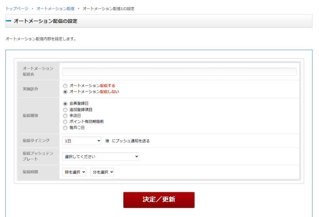This screenshot has width=319, height=217.
Task: Click the オートメーション配信1の設定 breadcrumb text
Action: (x=108, y=9)
